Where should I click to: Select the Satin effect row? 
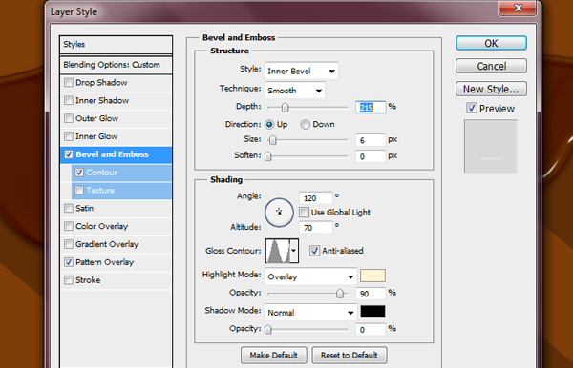coord(116,208)
